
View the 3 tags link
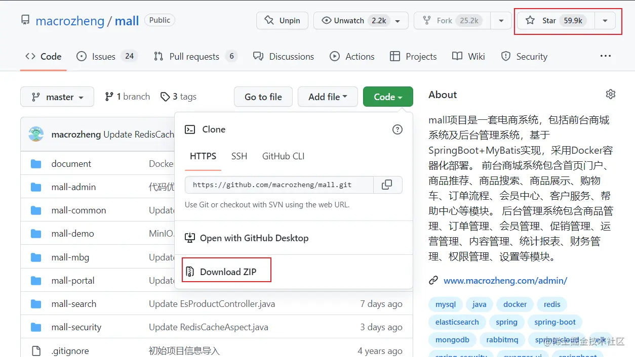(178, 97)
